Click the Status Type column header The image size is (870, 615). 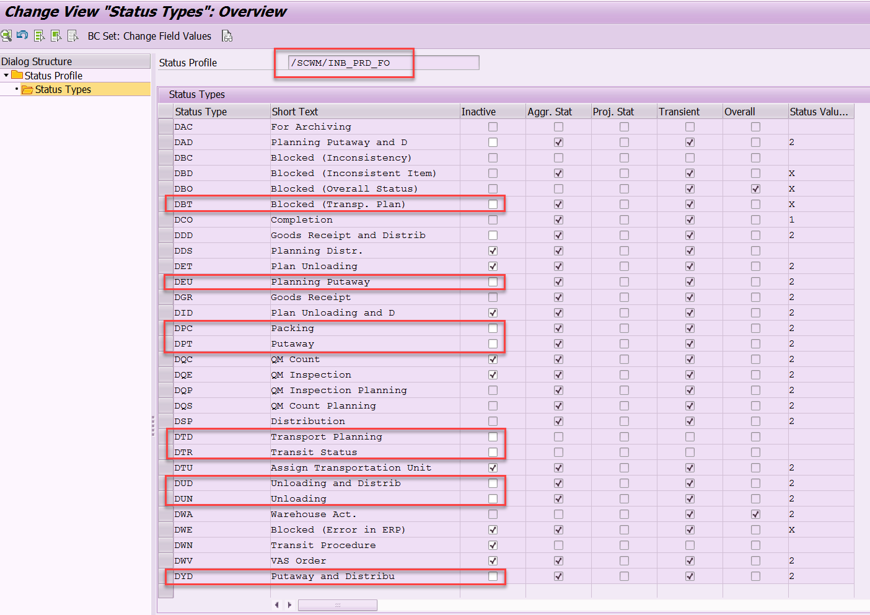pyautogui.click(x=222, y=112)
